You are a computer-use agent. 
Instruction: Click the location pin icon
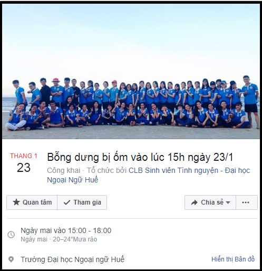coord(11,259)
